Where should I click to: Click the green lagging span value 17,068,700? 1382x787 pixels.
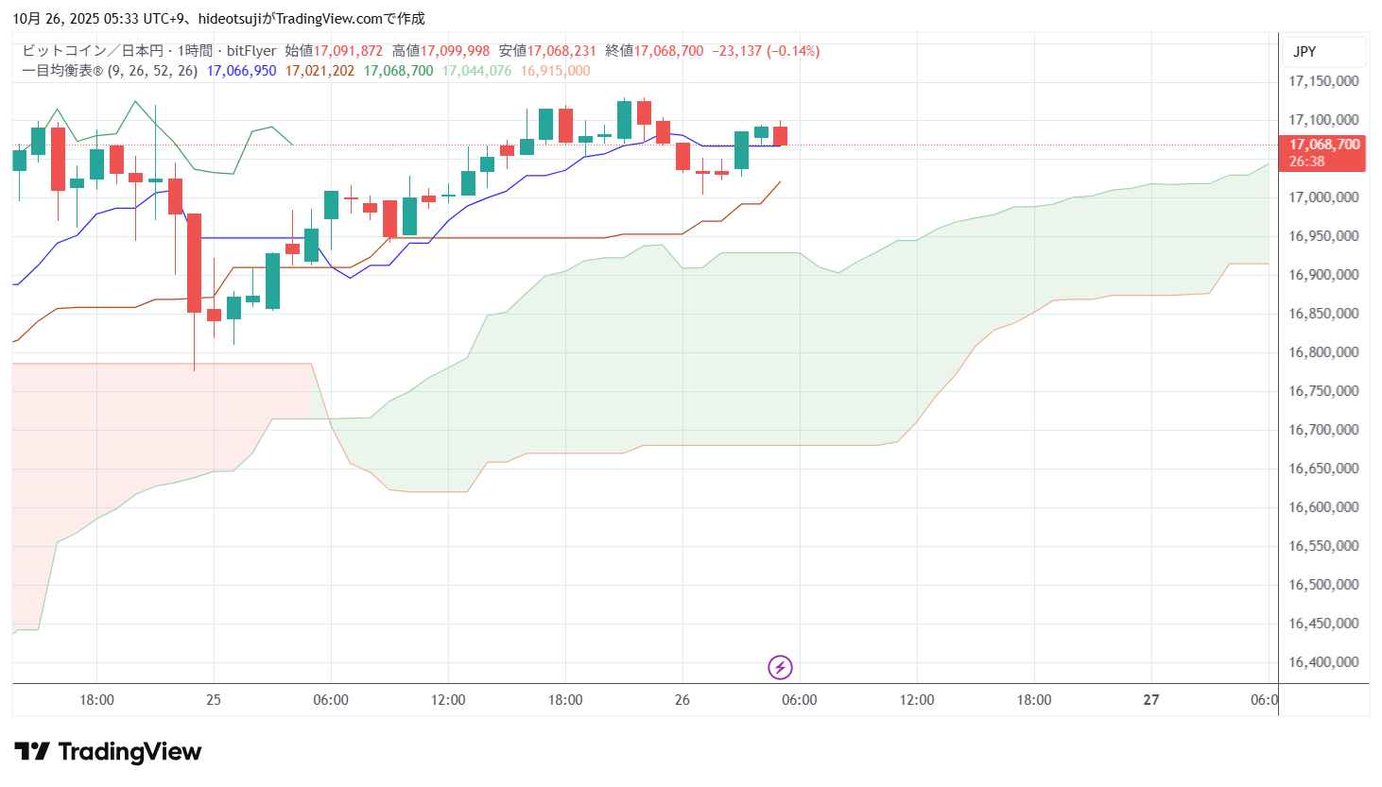[x=398, y=71]
